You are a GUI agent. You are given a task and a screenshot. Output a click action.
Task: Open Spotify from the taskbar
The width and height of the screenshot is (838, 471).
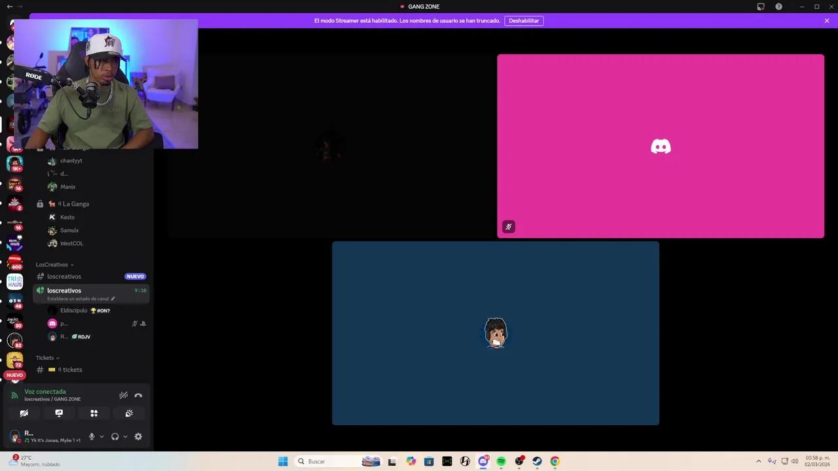pyautogui.click(x=501, y=461)
